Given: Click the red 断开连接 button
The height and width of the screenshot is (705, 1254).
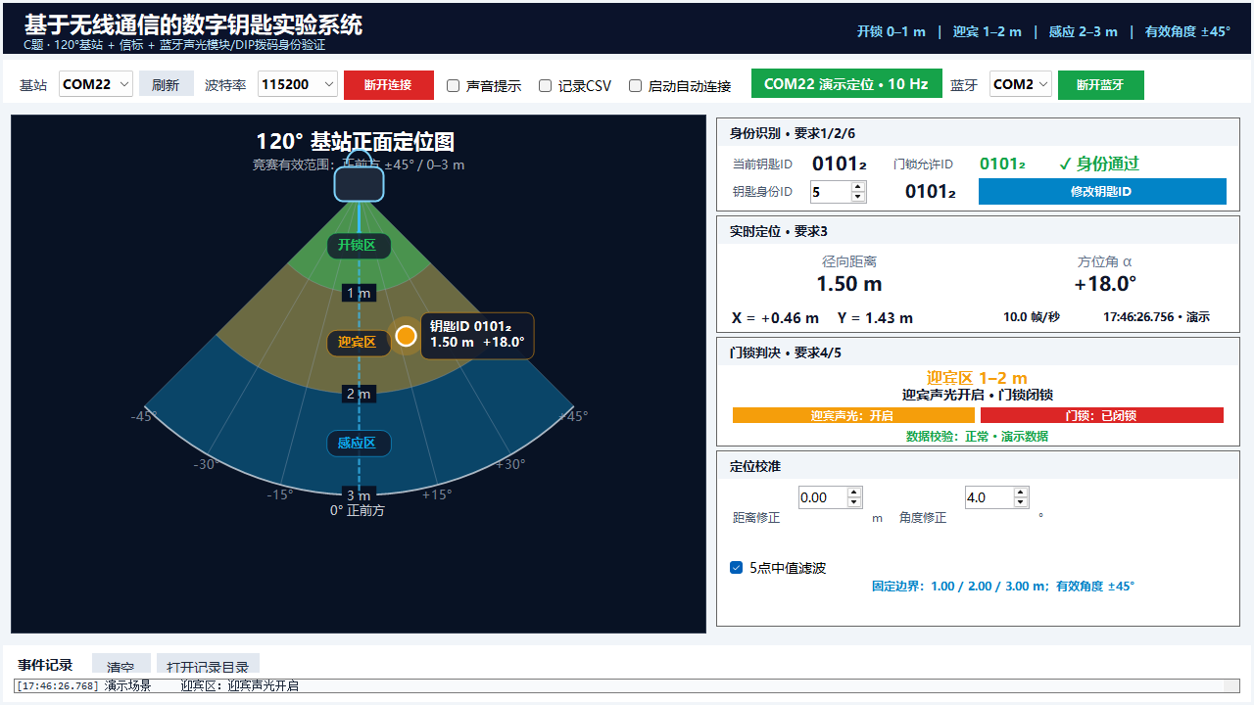Looking at the screenshot, I should point(388,85).
